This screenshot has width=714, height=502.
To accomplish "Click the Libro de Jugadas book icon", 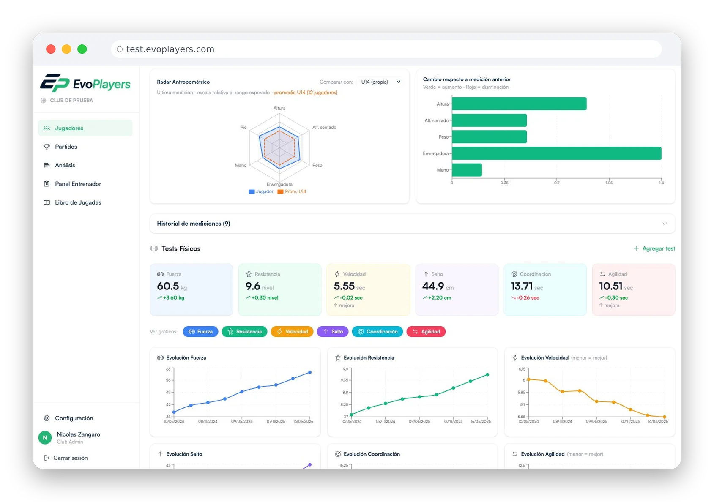I will point(47,202).
